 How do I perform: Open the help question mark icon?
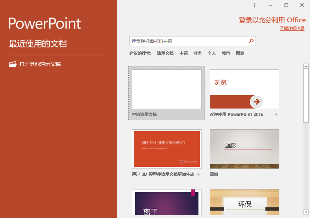(x=255, y=5)
